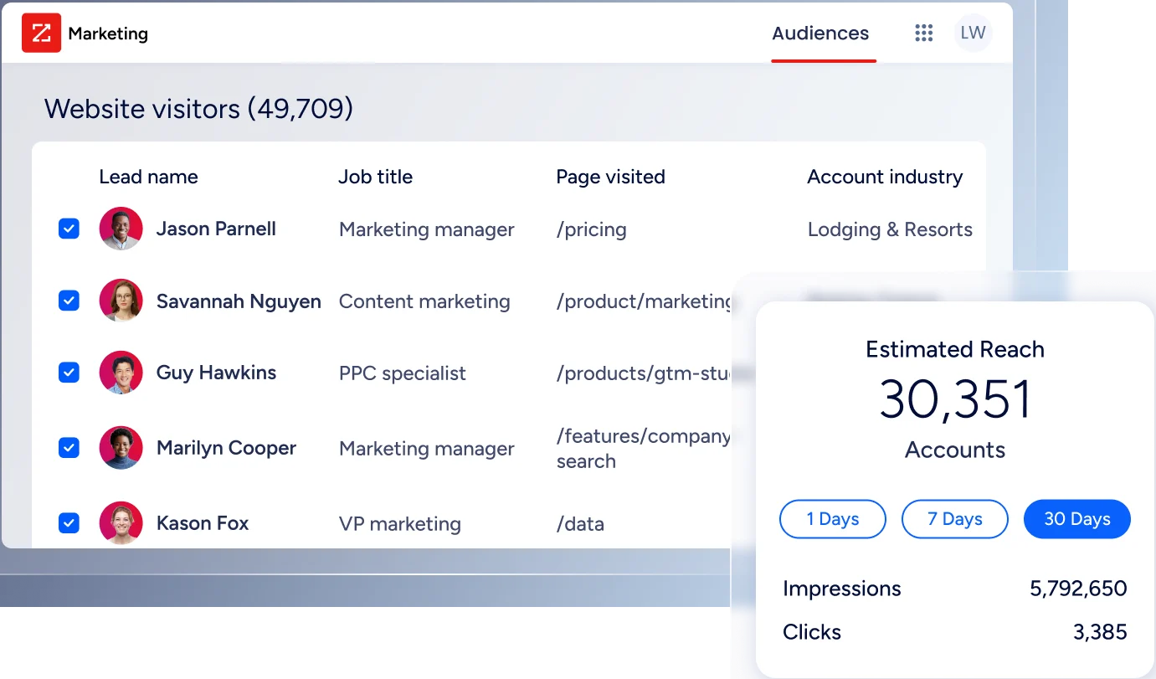Viewport: 1156px width, 679px height.
Task: Open the LW user avatar menu
Action: [973, 33]
